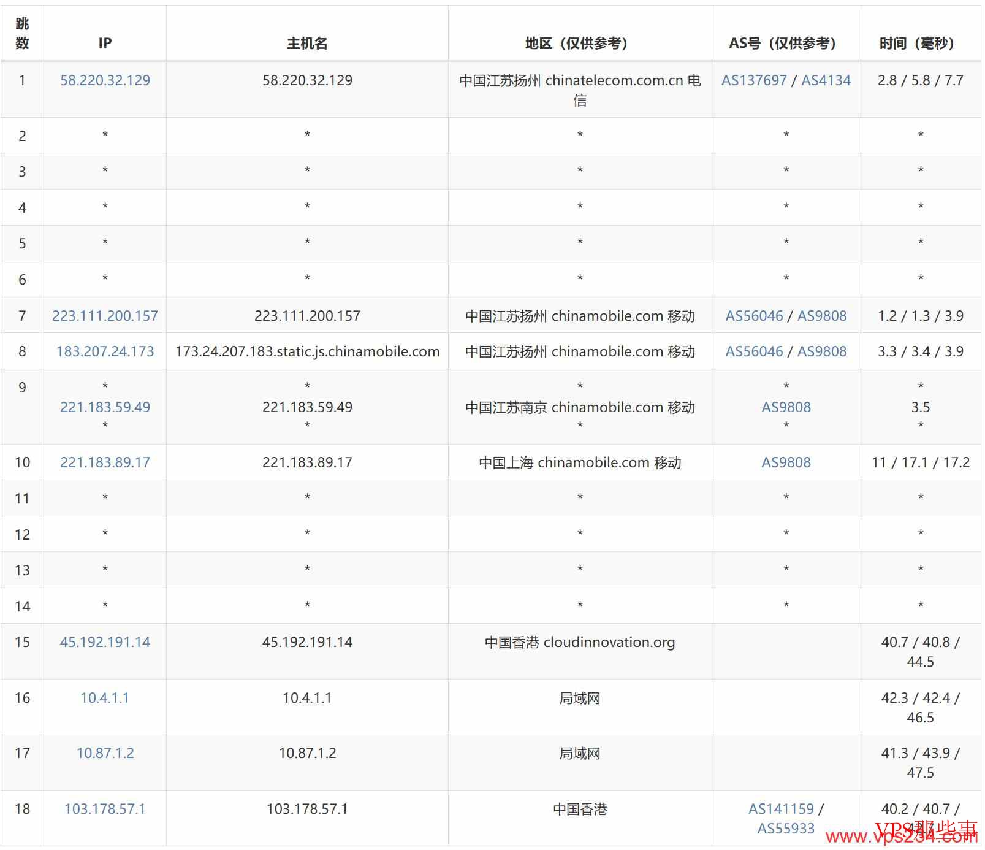985x850 pixels.
Task: Open AS141159 link in hop 18
Action: [x=782, y=809]
